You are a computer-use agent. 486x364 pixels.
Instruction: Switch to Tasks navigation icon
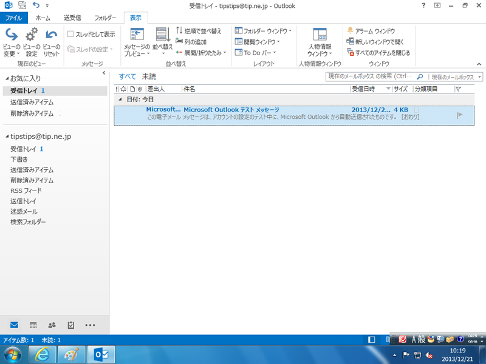pos(71,325)
